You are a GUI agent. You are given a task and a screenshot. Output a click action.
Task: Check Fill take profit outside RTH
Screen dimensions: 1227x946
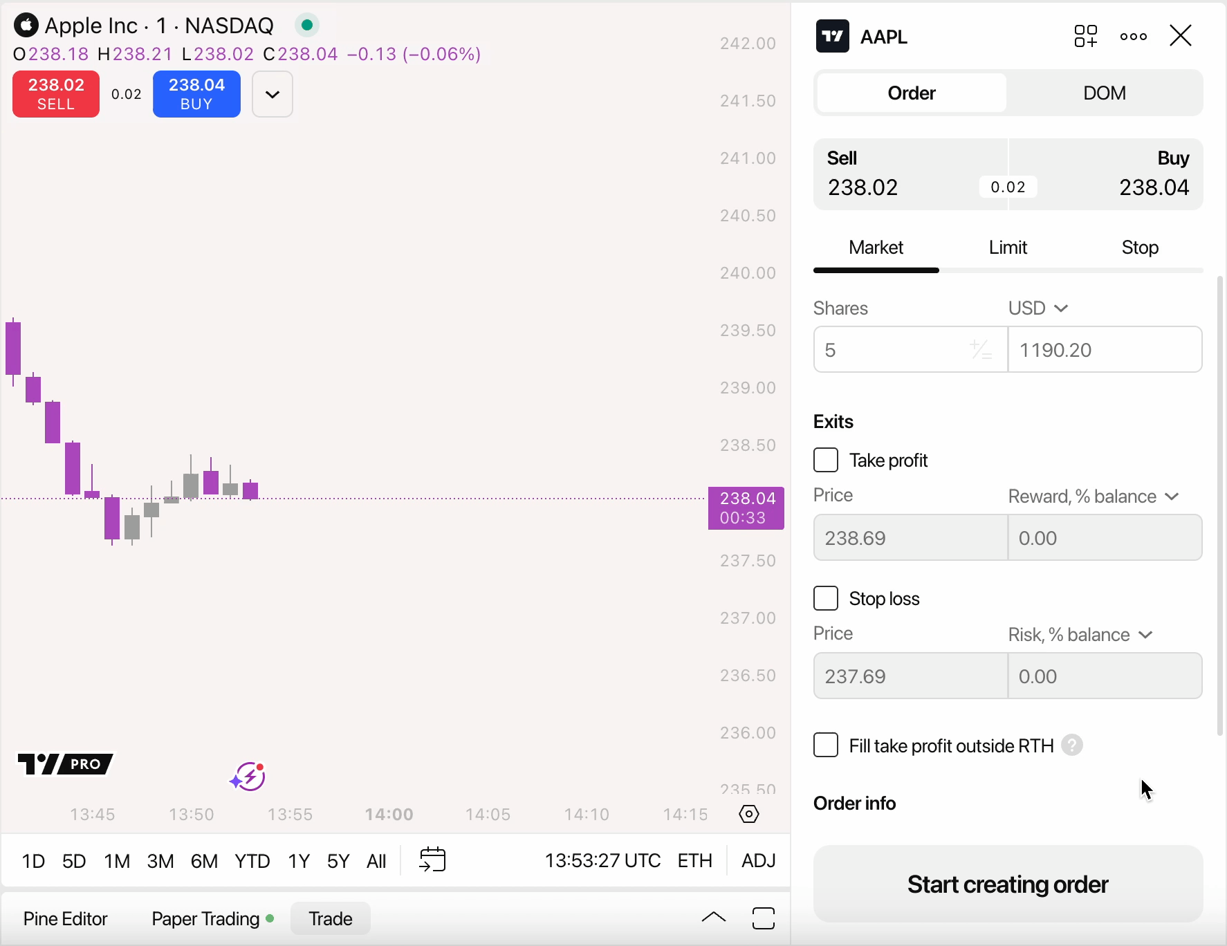click(x=826, y=745)
